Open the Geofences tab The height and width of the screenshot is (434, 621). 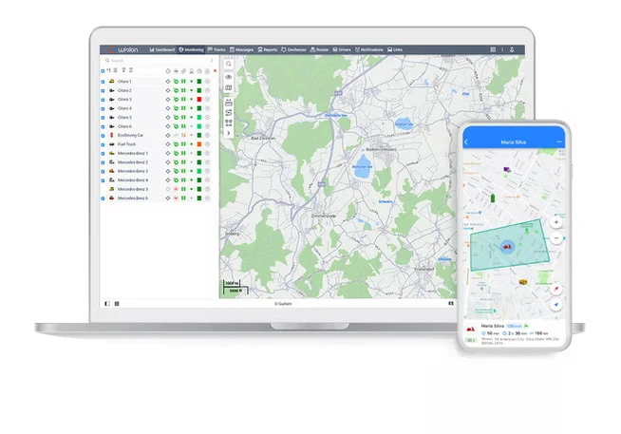click(x=293, y=49)
